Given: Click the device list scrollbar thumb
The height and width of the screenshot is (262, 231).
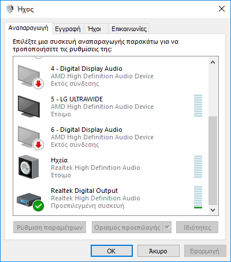Looking at the screenshot, I should pos(213,161).
